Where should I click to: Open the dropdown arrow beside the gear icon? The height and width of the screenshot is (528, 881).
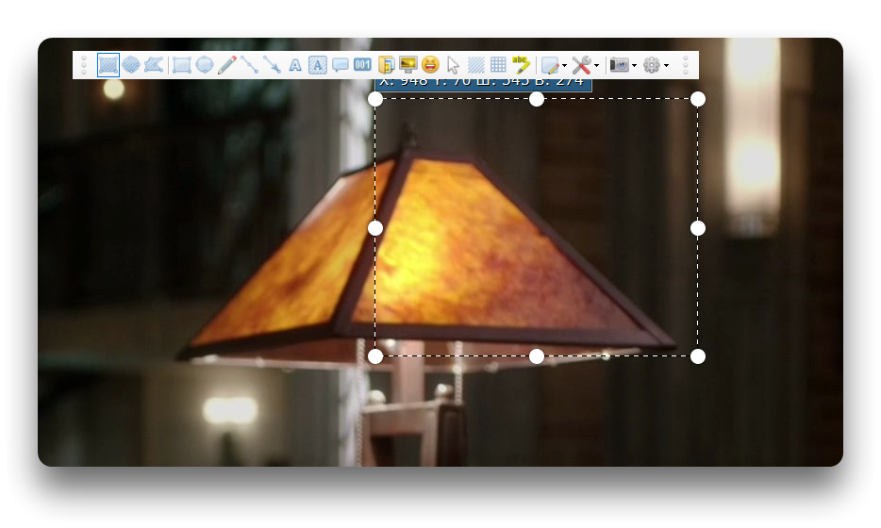coord(666,66)
